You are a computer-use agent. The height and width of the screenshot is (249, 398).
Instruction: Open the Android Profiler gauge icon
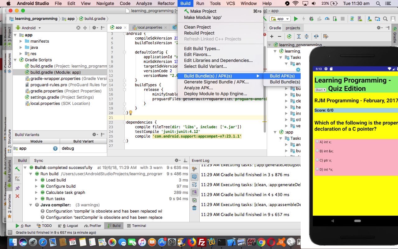327,19
